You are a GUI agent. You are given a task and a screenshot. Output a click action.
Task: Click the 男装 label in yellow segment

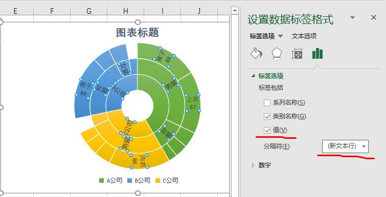coord(126,144)
